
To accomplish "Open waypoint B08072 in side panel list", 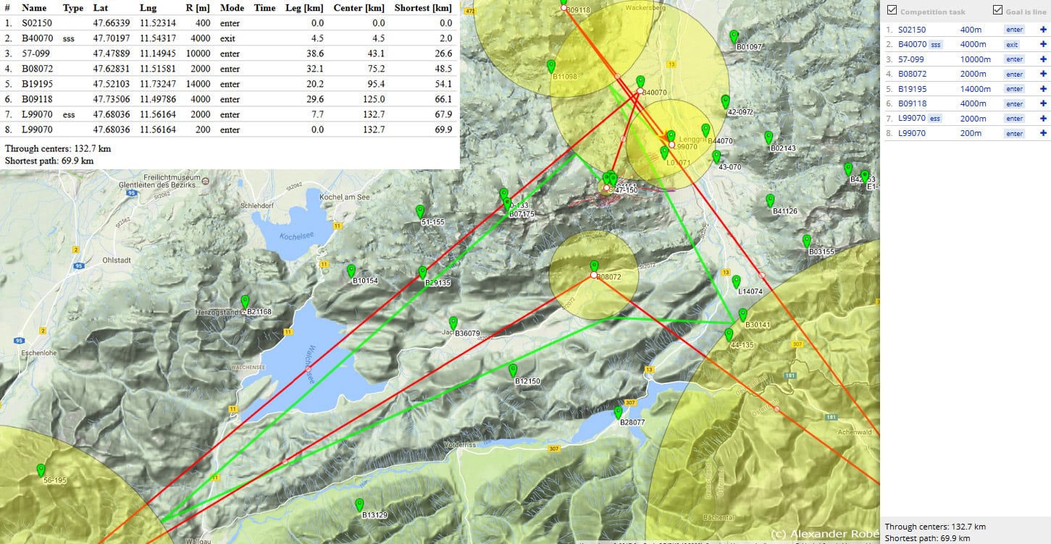I will pyautogui.click(x=913, y=75).
